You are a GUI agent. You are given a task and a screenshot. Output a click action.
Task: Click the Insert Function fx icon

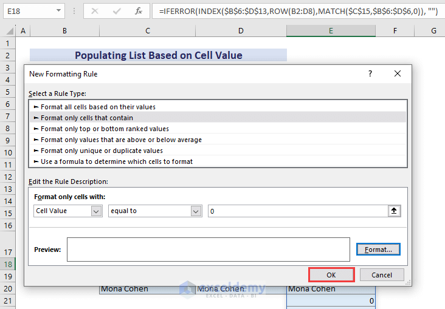point(139,11)
